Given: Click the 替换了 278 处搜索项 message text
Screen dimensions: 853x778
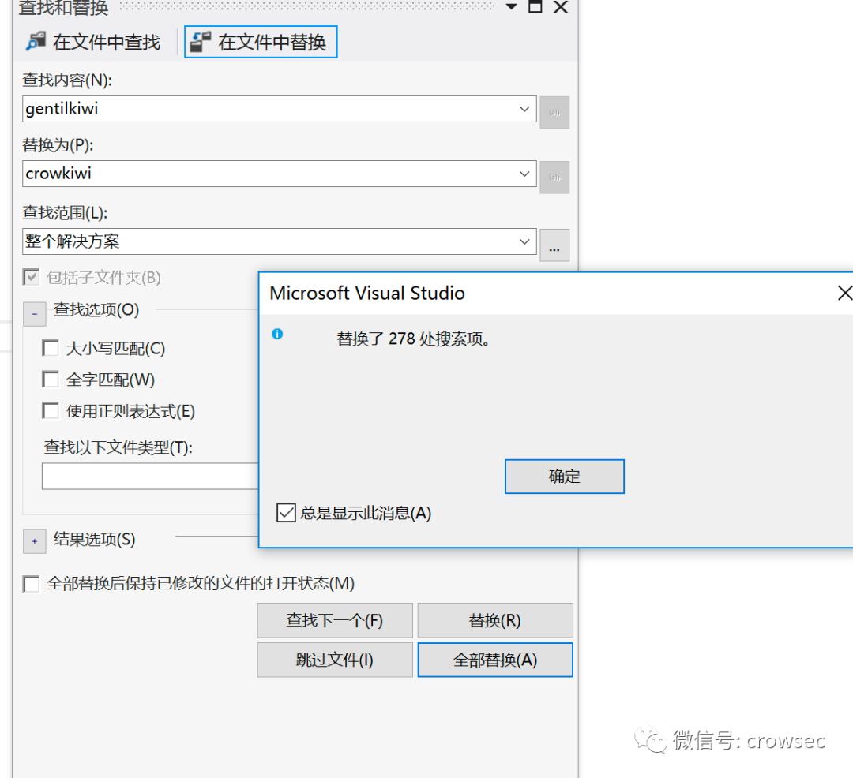Looking at the screenshot, I should click(x=415, y=339).
